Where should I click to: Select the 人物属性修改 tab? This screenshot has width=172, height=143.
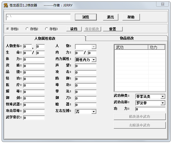tap(45, 38)
